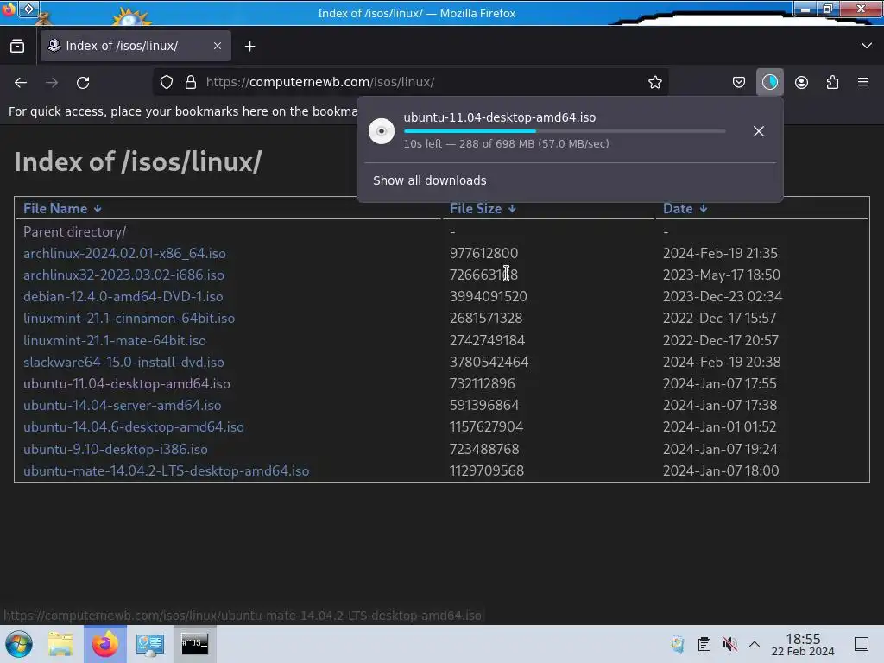The image size is (884, 663).
Task: Open the extensions puzzle icon
Action: [x=832, y=82]
